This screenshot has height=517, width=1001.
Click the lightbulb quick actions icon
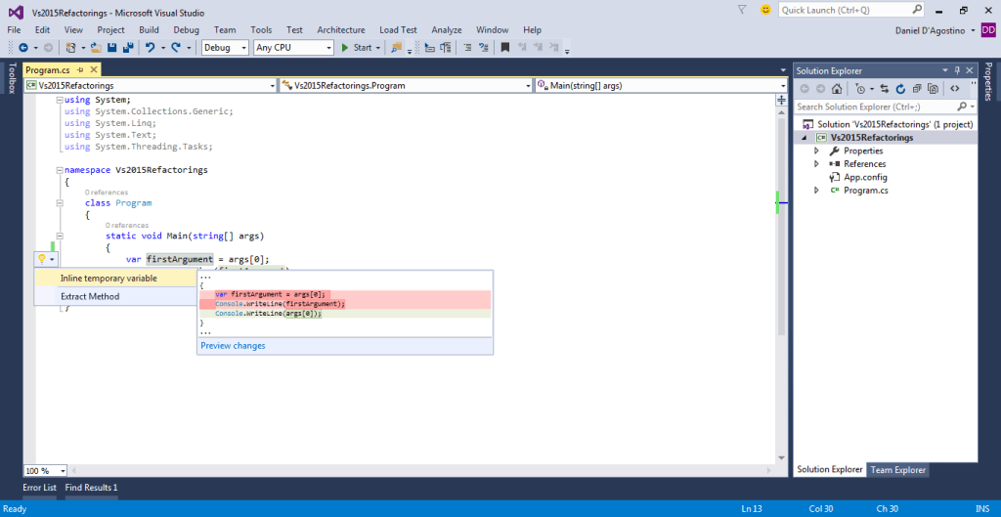[42, 259]
